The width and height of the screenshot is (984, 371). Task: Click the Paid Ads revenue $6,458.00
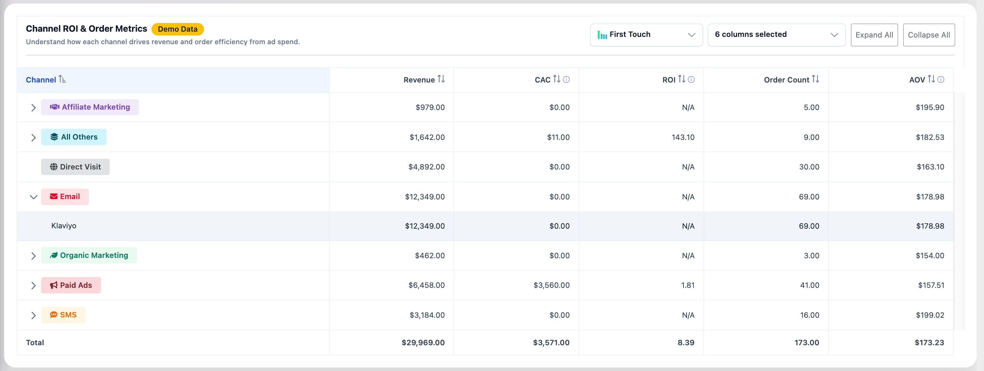pyautogui.click(x=426, y=285)
